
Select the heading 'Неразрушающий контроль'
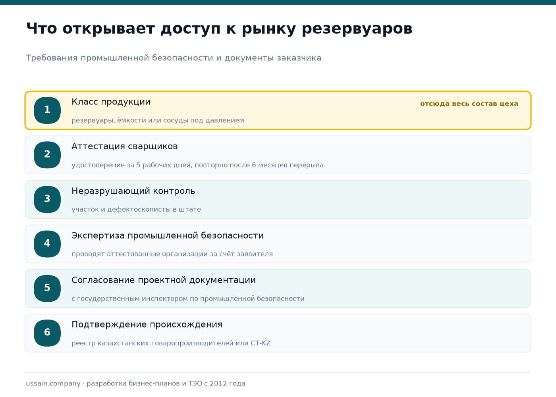point(133,191)
